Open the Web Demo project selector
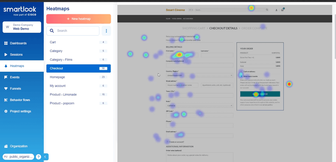336x162 pixels. 22,27
